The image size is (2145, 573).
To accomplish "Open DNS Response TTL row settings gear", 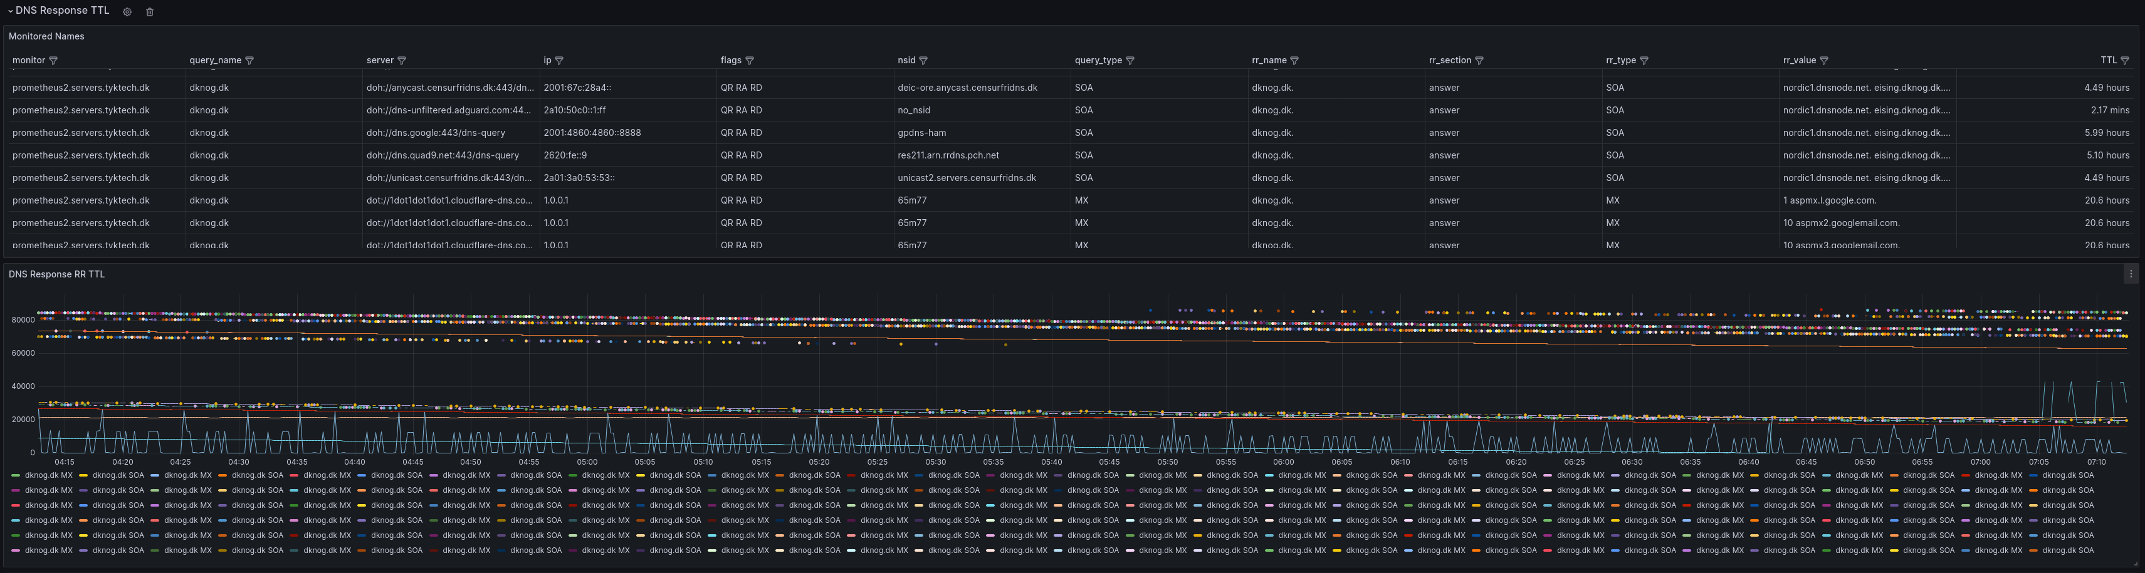I will [x=127, y=12].
